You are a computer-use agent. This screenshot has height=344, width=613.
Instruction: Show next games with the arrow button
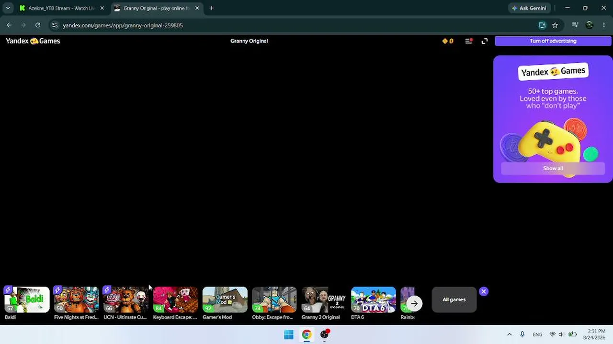tap(414, 303)
